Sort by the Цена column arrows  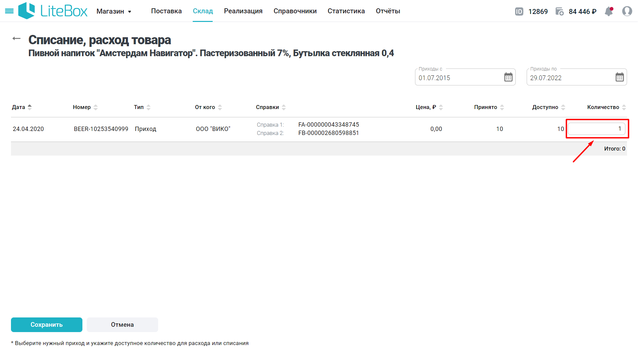(441, 107)
